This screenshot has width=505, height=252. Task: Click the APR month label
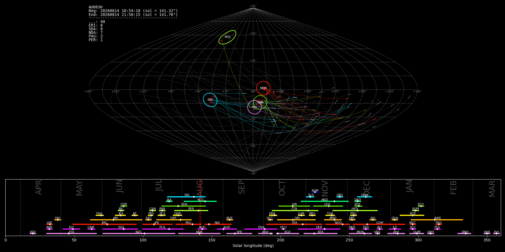(x=39, y=187)
